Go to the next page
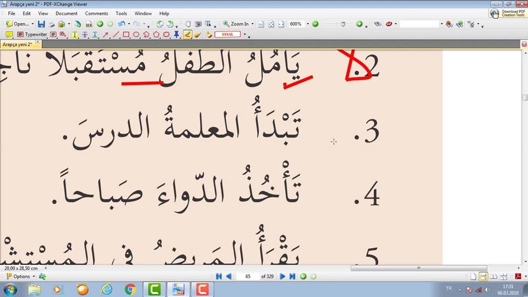The height and width of the screenshot is (297, 528). click(282, 277)
